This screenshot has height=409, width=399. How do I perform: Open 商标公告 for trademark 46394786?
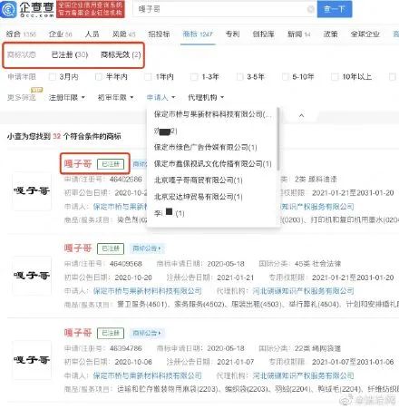point(147,333)
